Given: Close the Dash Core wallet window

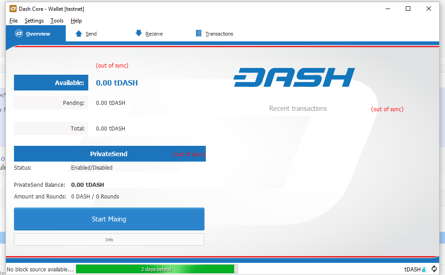Looking at the screenshot, I should [428, 9].
